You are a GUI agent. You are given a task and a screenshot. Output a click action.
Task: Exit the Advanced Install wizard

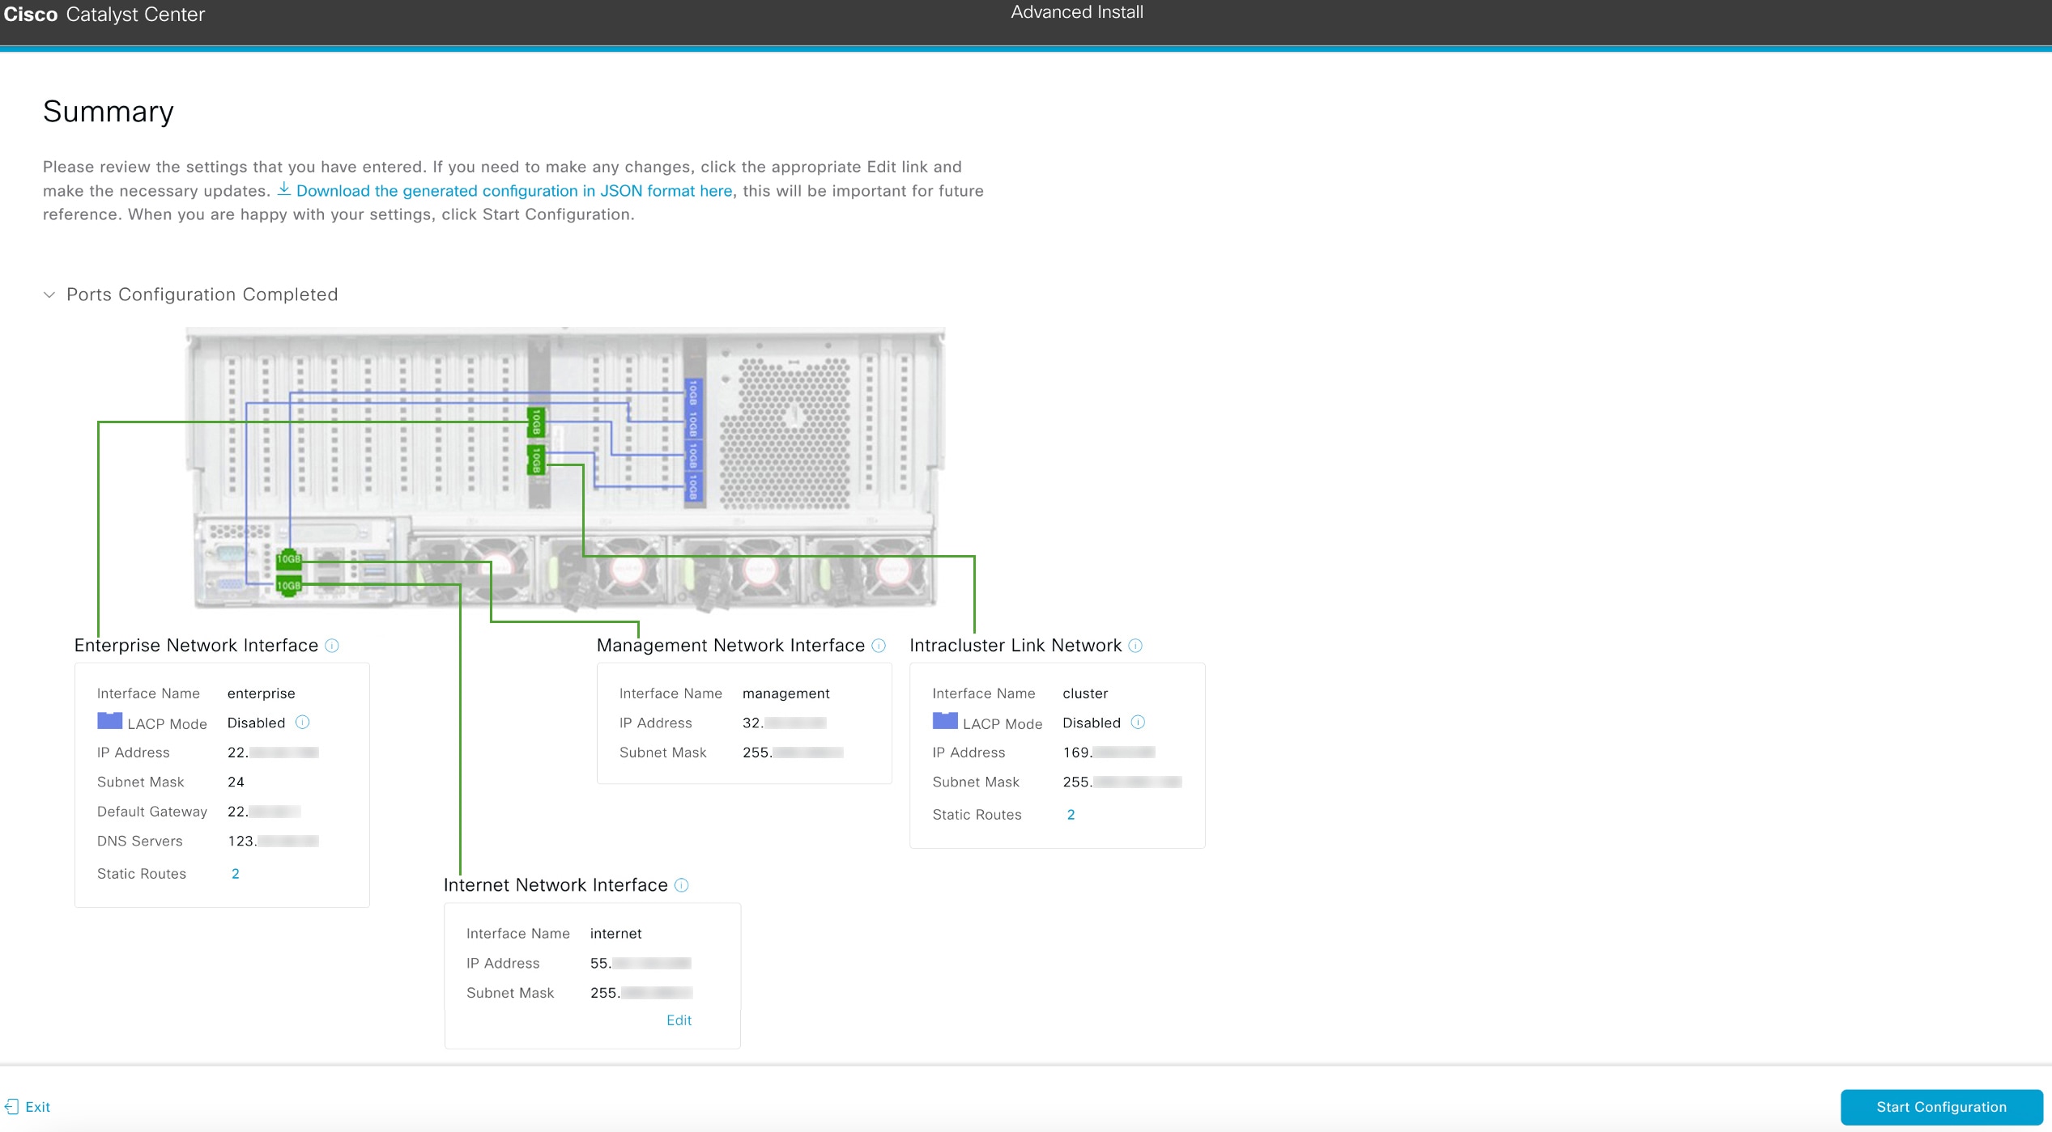[x=36, y=1106]
